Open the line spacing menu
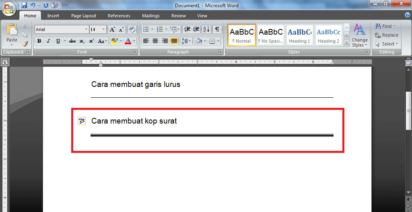The image size is (412, 212). (x=186, y=41)
